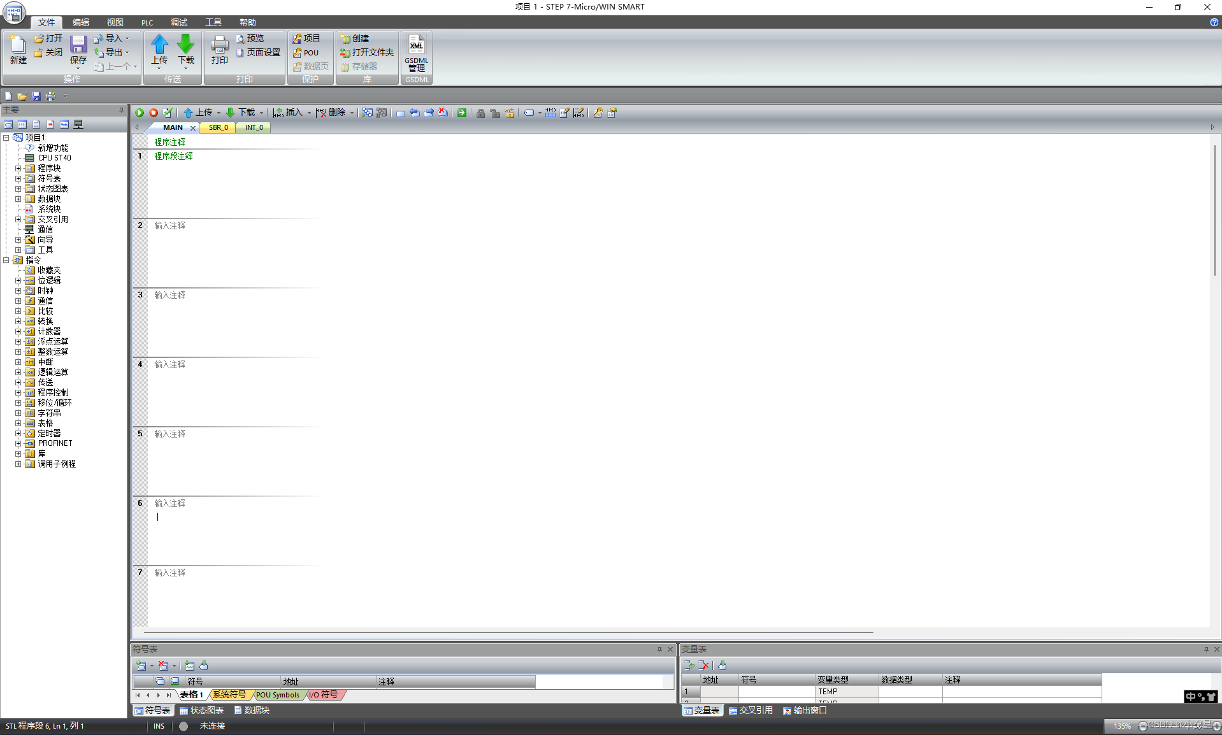This screenshot has height=735, width=1222.
Task: Open the 下载 dropdown arrow
Action: (261, 113)
